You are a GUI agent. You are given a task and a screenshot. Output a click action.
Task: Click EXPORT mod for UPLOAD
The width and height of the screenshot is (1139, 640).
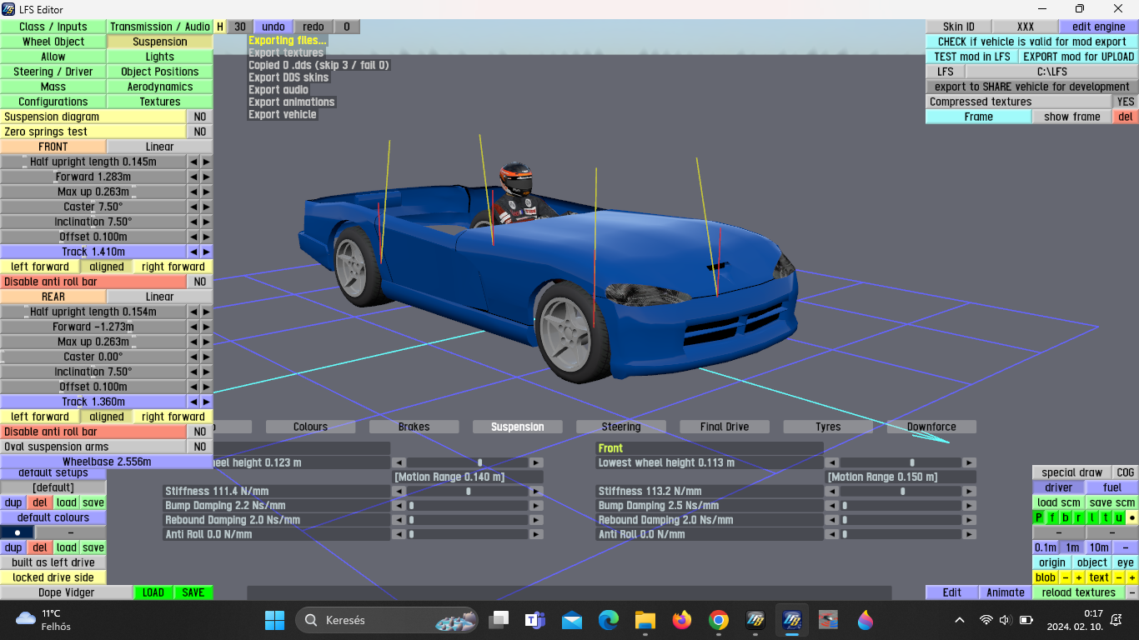coord(1078,57)
